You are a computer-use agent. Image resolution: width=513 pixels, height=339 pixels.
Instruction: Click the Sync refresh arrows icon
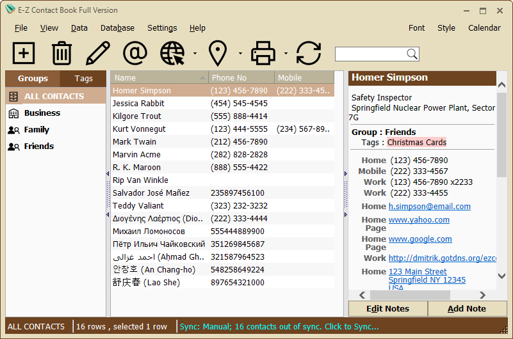[309, 53]
